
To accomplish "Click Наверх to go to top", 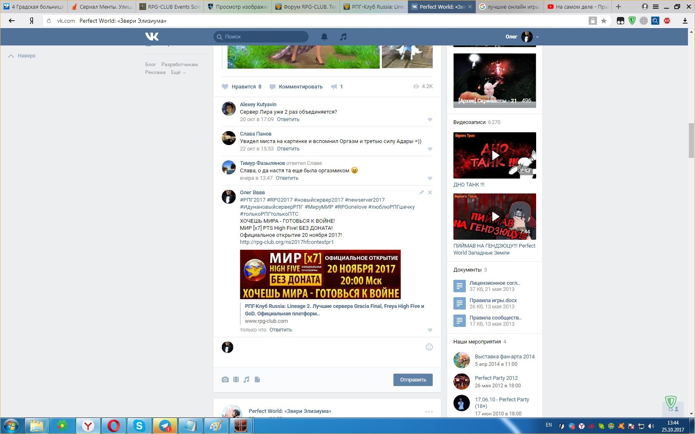I will coord(22,56).
